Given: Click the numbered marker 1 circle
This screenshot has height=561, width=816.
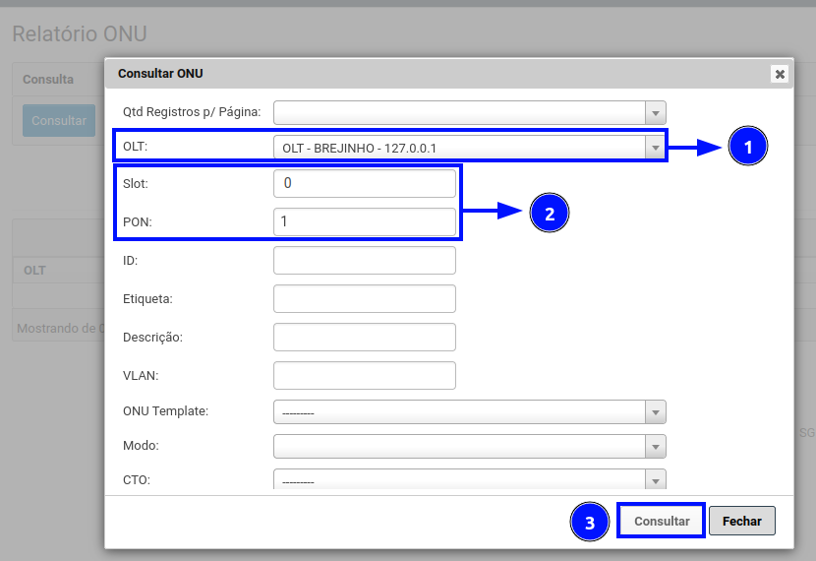Looking at the screenshot, I should click(748, 148).
